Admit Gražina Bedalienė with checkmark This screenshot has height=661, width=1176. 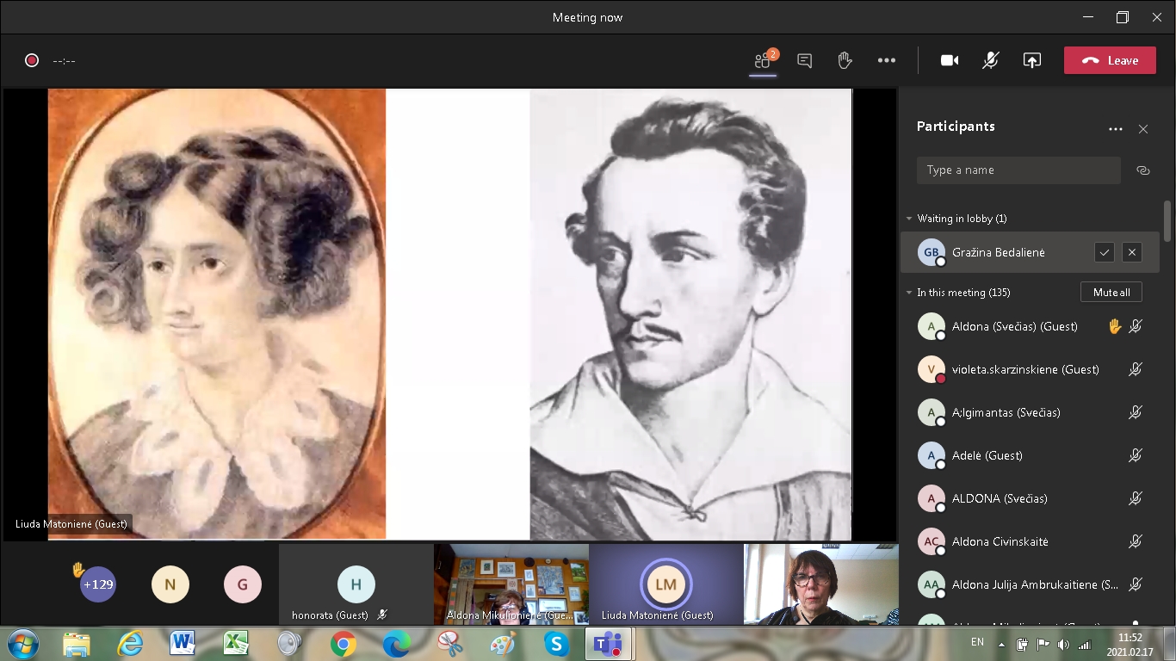click(x=1104, y=252)
